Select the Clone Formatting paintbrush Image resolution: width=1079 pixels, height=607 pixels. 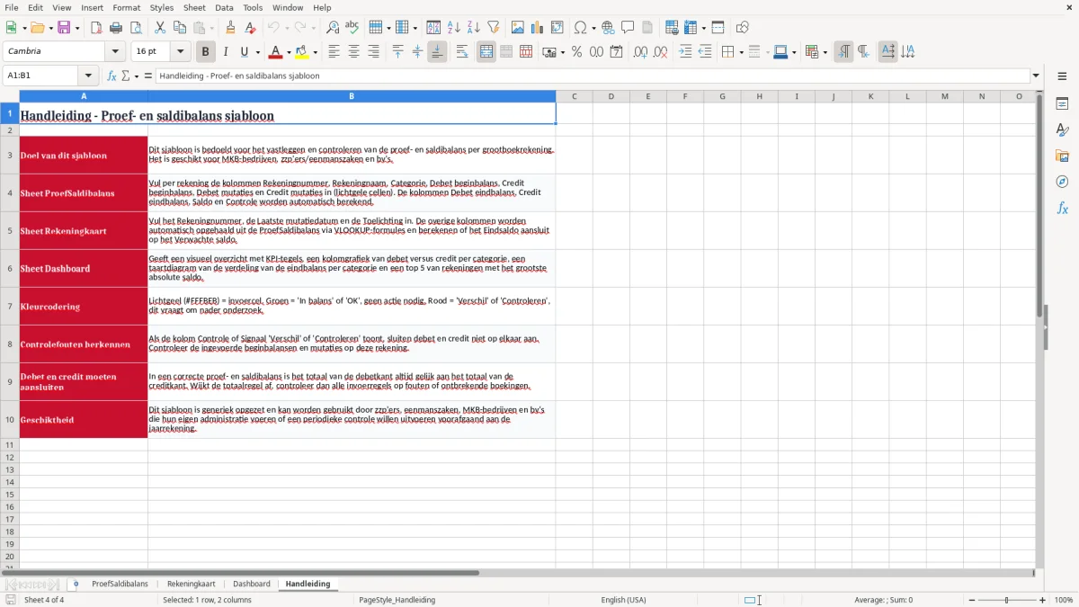(231, 28)
